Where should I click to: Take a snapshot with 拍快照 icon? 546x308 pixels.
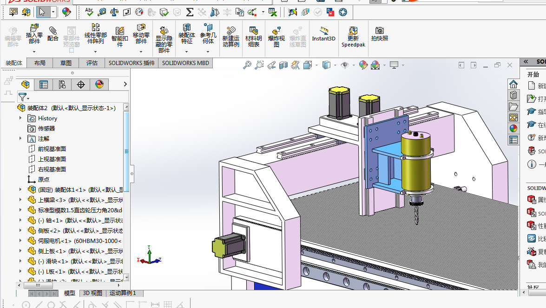379,31
